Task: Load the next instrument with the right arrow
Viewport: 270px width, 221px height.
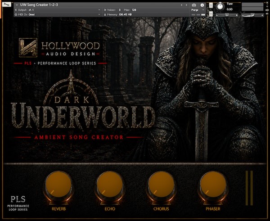Action: tap(186, 5)
